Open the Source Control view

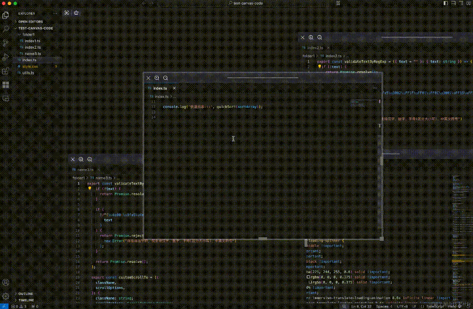(6, 43)
